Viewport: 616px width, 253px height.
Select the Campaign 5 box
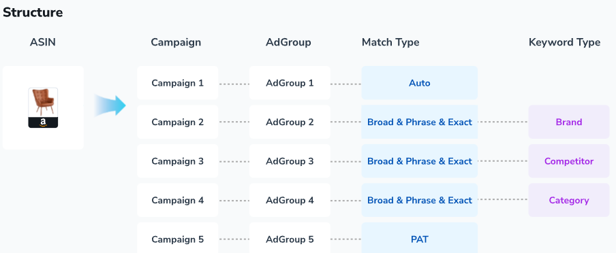pyautogui.click(x=178, y=238)
